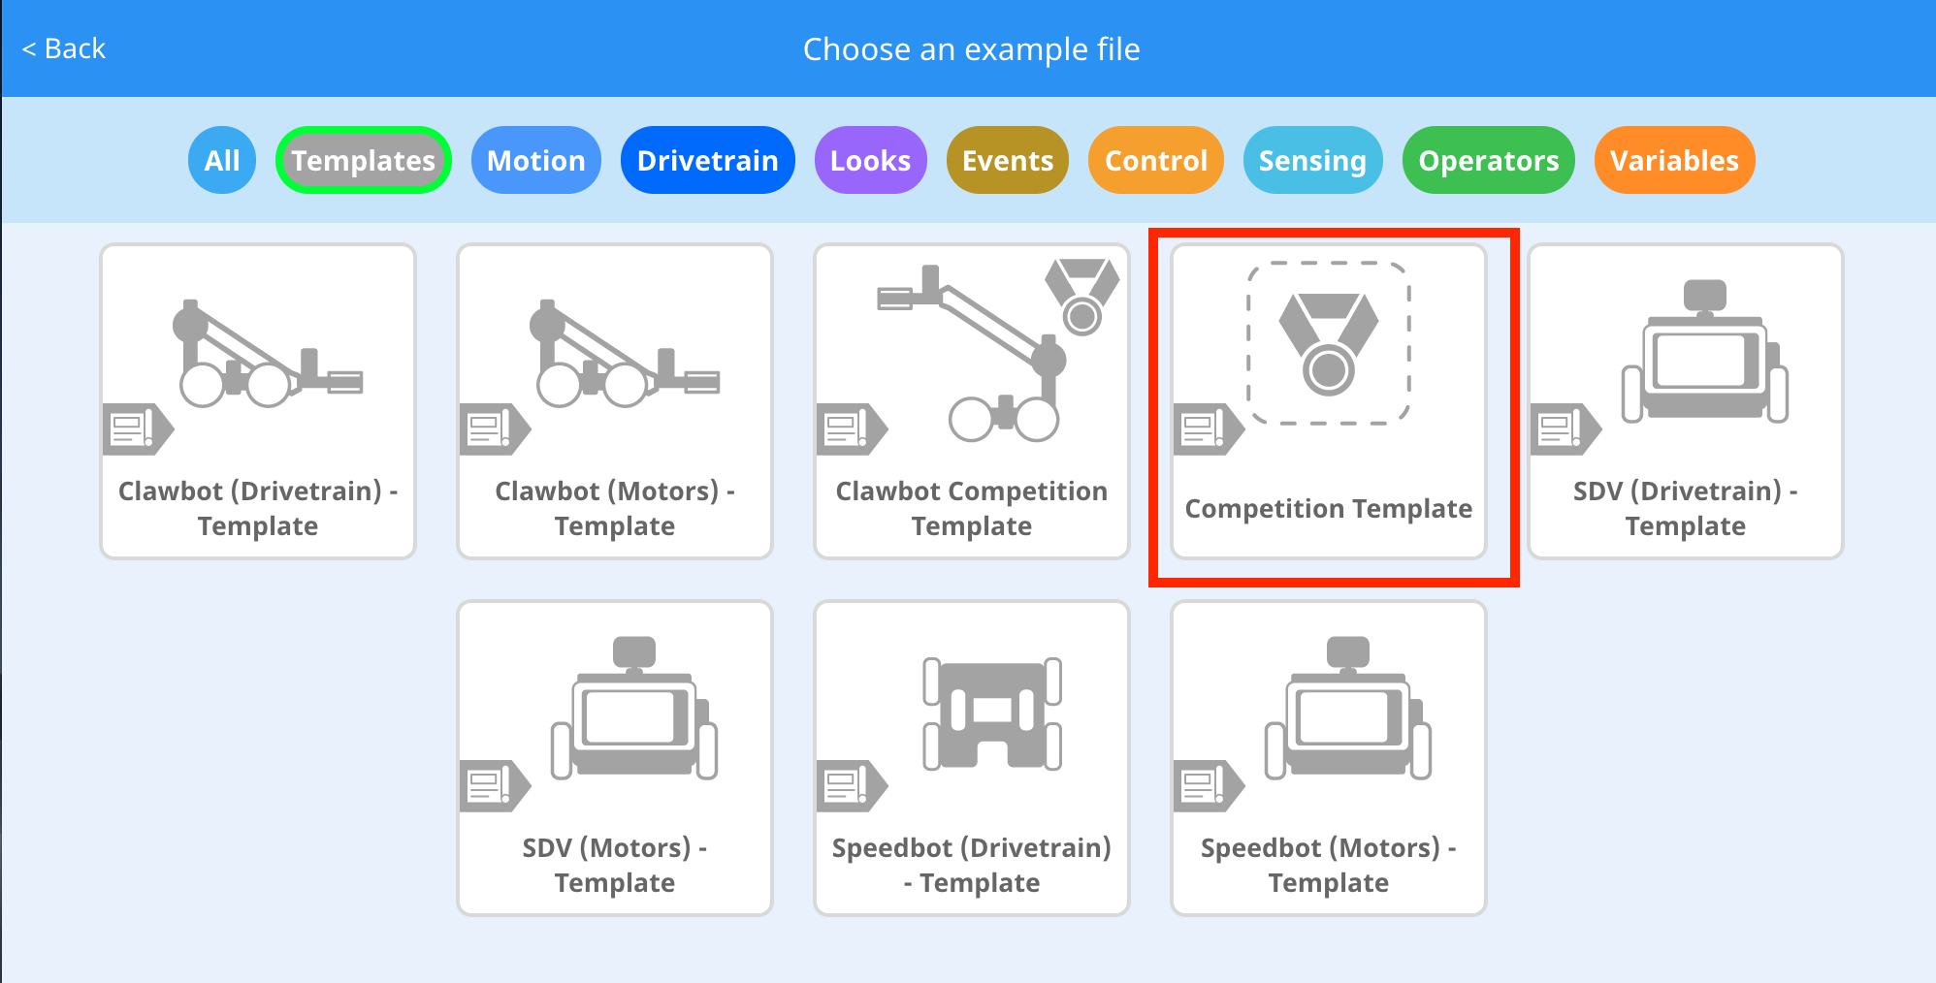Select the Control category filter
This screenshot has height=983, width=1936.
[1155, 160]
